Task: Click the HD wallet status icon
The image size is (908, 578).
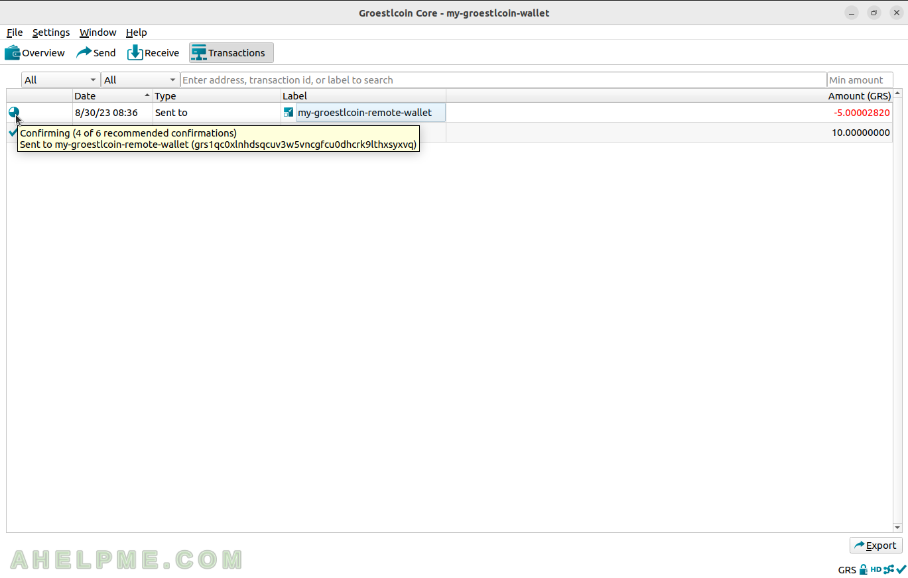Action: click(x=876, y=569)
